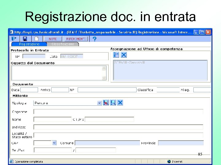The width and height of the screenshot is (221, 165).
Task: Maximize the browser window
Action: click(x=202, y=32)
